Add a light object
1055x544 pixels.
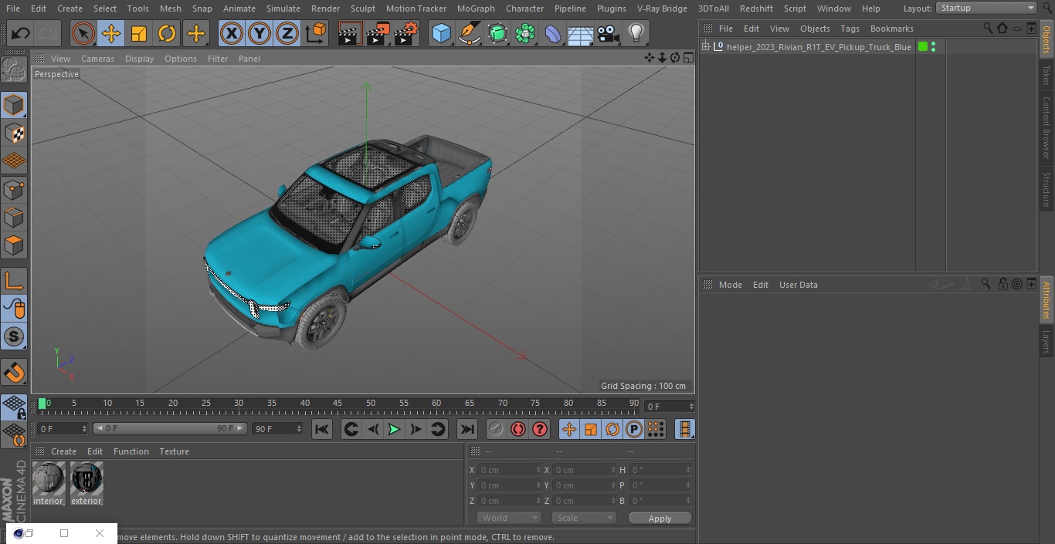(x=636, y=33)
